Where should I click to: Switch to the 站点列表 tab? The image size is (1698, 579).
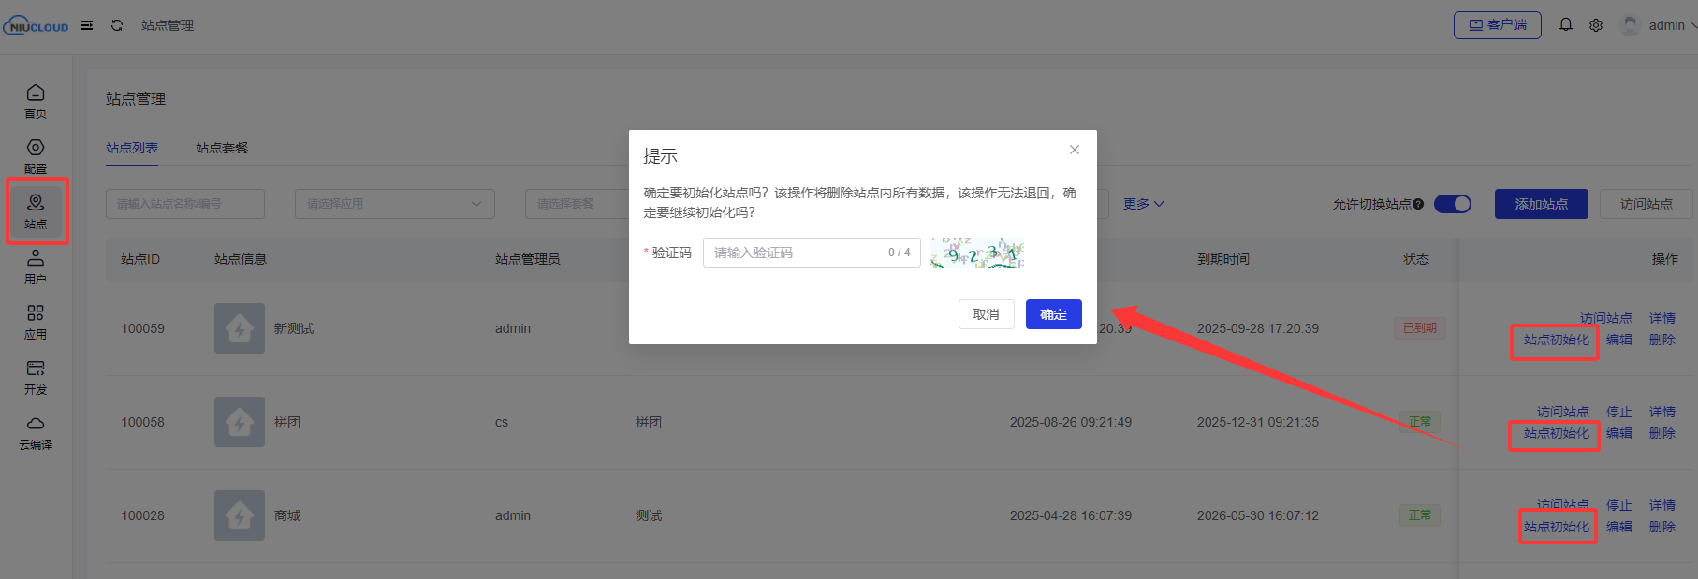tap(132, 148)
